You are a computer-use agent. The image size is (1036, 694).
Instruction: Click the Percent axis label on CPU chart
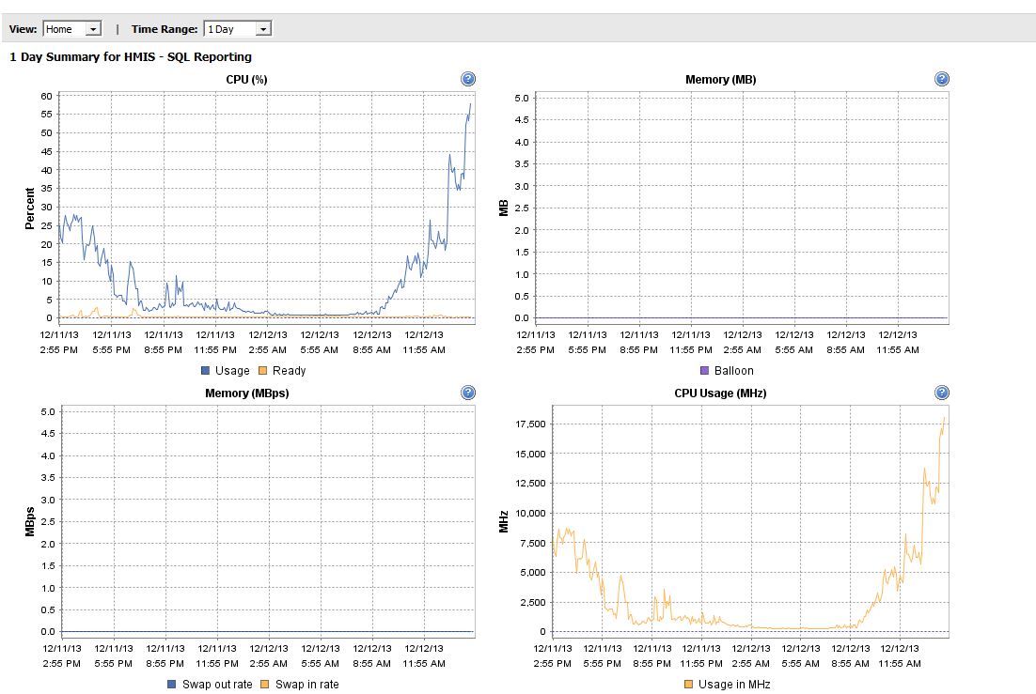(30, 208)
